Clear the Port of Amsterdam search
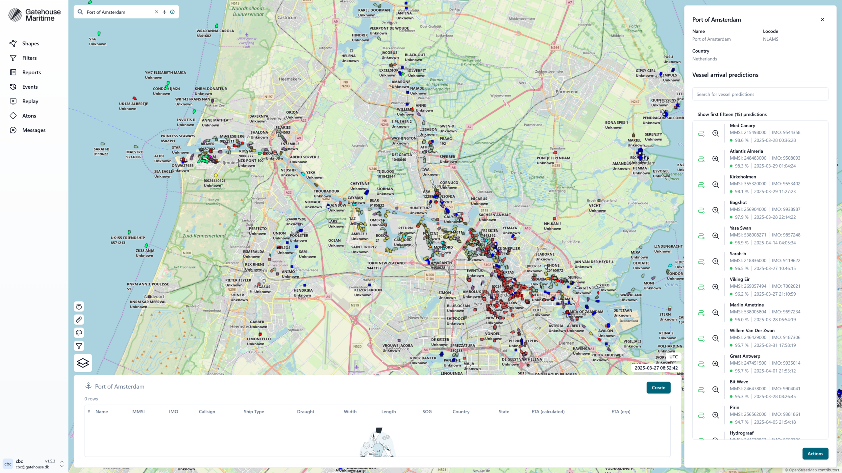The height and width of the screenshot is (473, 842). point(157,12)
